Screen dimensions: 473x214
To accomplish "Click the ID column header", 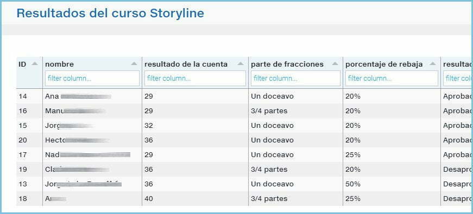I will tap(22, 64).
